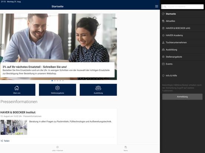The height and width of the screenshot is (153, 205).
Task: Open the Ausbildung tile label
Action: [98, 93]
